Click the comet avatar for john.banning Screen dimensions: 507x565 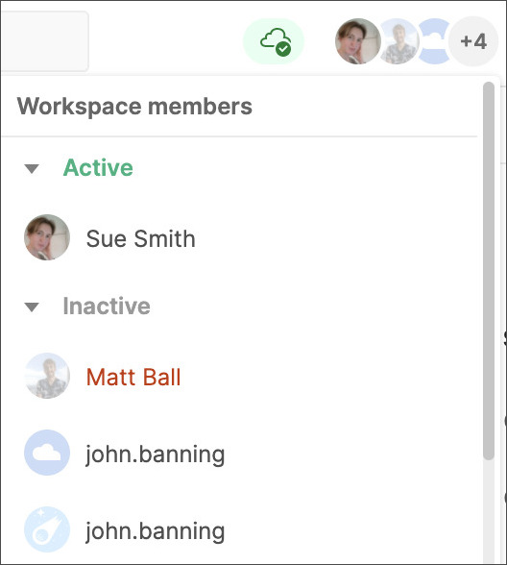click(x=47, y=529)
